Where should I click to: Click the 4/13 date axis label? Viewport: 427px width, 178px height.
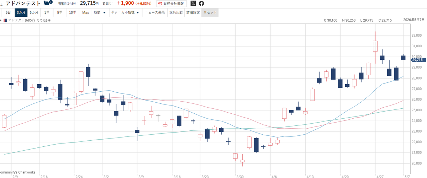pos(310,176)
